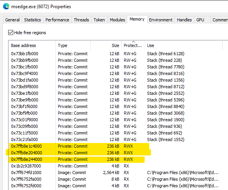Select row with address 0x73c21fa000

(x=118, y=139)
